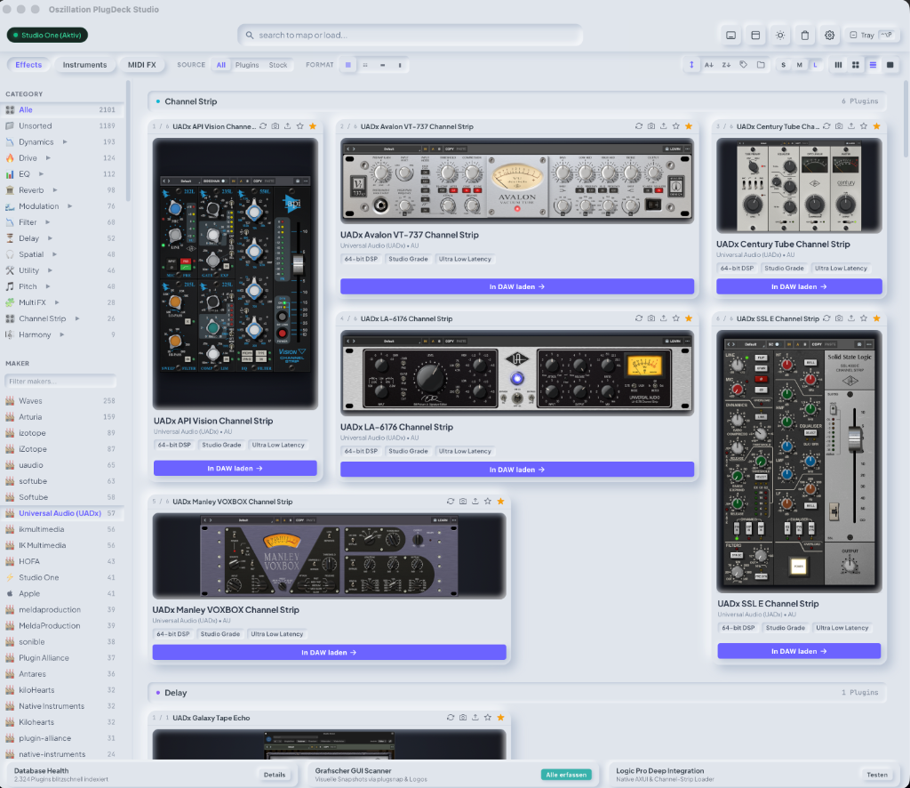Expand the Harmony category arrow
The height and width of the screenshot is (788, 910).
[62, 334]
